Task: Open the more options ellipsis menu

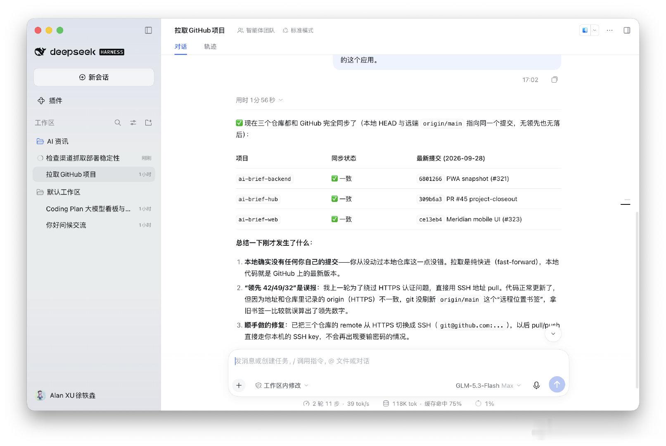Action: pyautogui.click(x=609, y=30)
